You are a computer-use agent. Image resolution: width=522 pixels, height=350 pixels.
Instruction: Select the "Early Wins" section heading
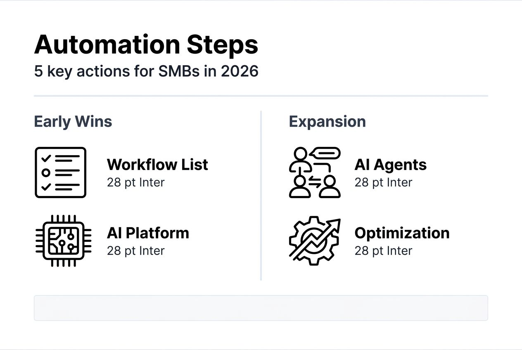click(73, 122)
